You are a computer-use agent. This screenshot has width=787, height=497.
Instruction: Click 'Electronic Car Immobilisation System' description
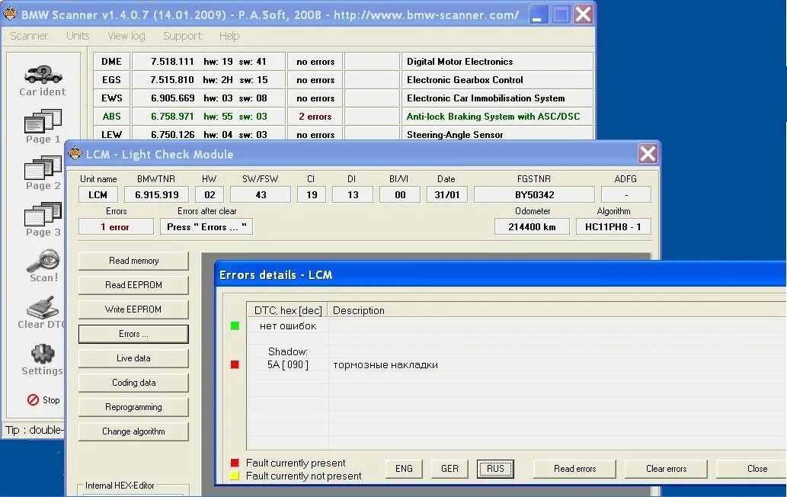click(485, 98)
